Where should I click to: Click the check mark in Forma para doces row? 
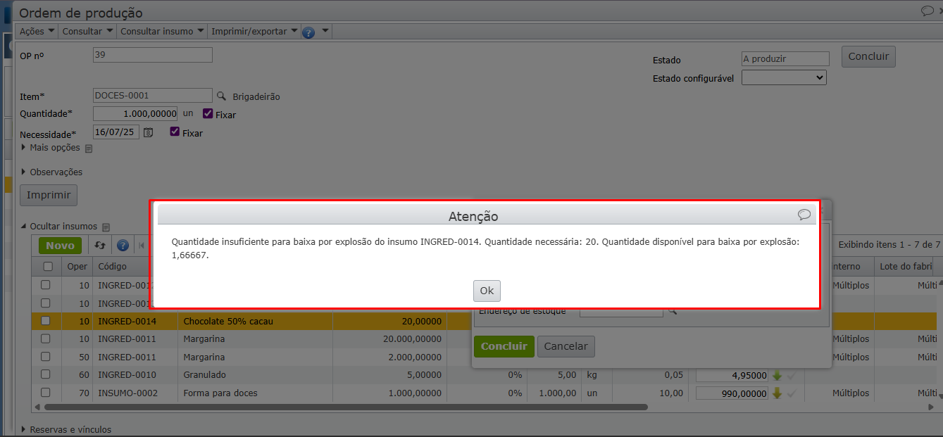791,393
